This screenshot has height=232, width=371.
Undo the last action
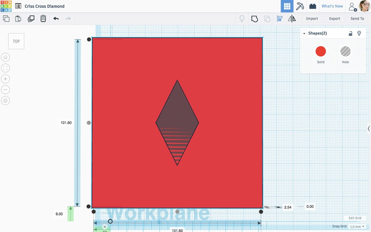[x=56, y=18]
